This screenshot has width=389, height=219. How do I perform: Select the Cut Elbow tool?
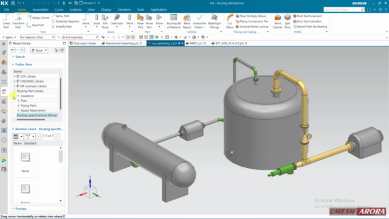coord(230,21)
